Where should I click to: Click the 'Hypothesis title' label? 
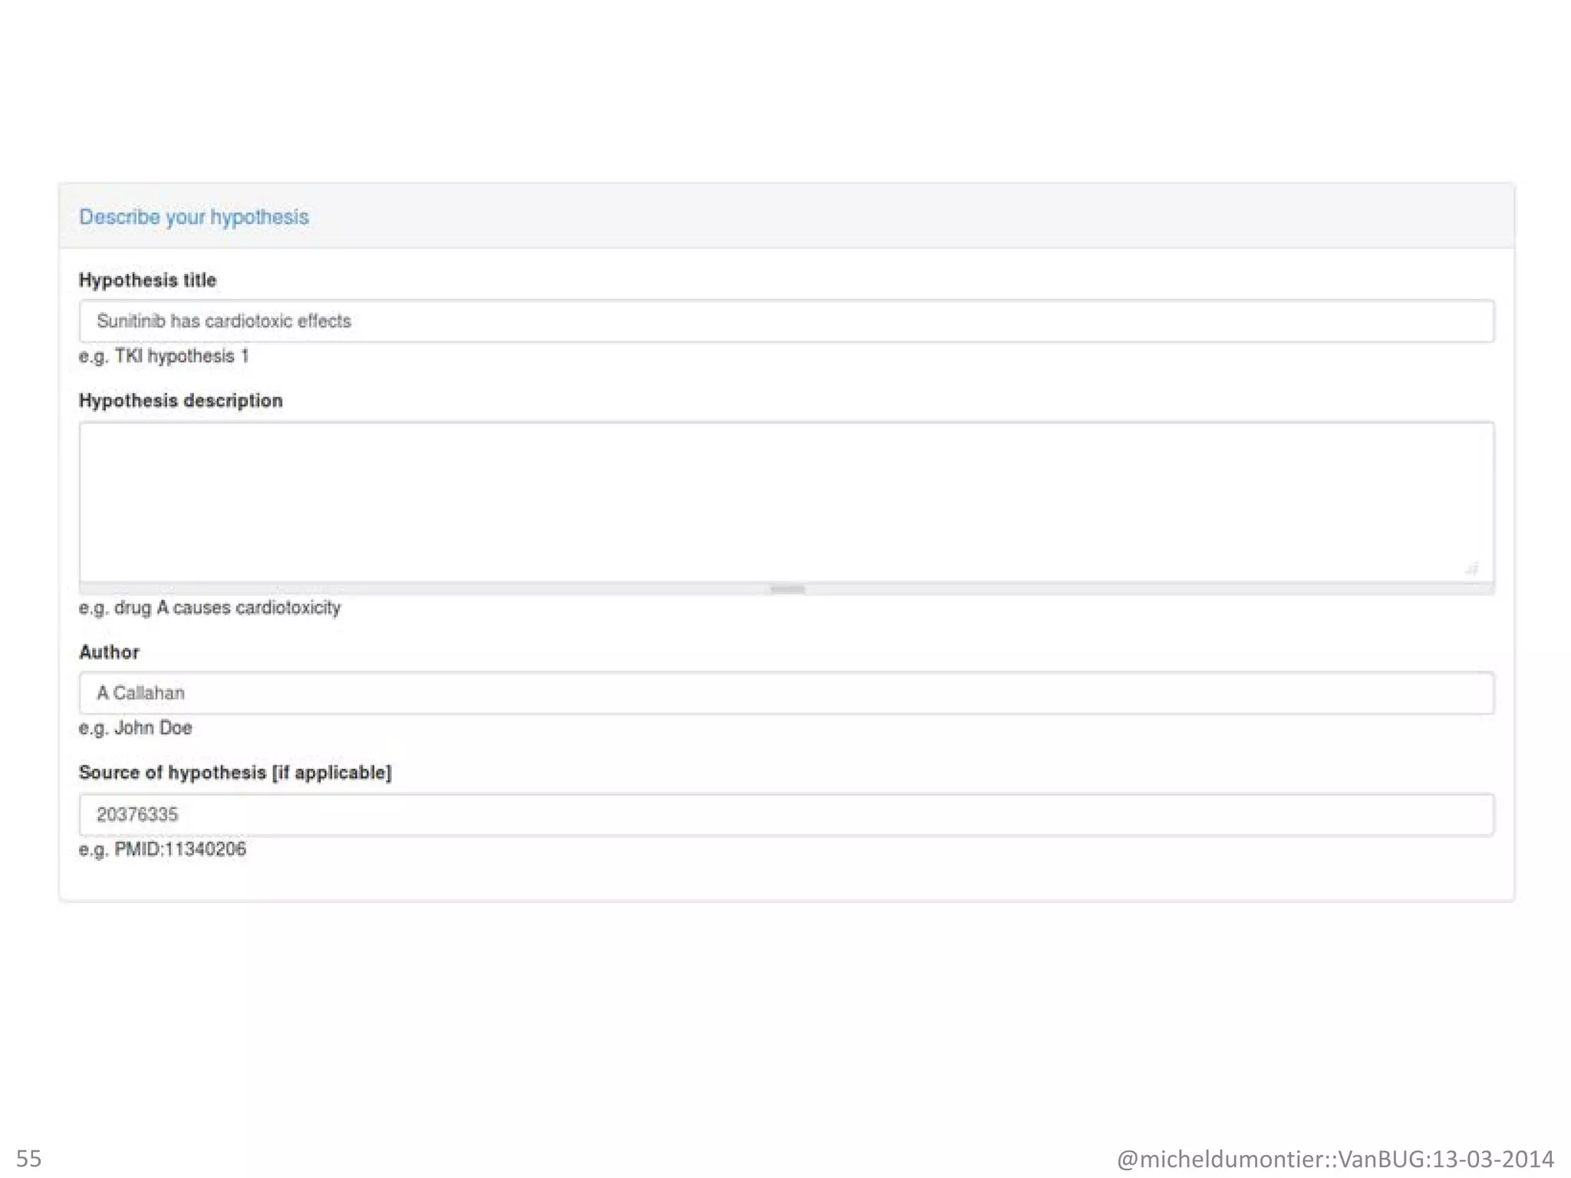(147, 280)
